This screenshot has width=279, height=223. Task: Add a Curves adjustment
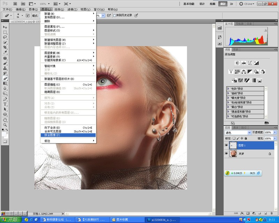[250, 63]
